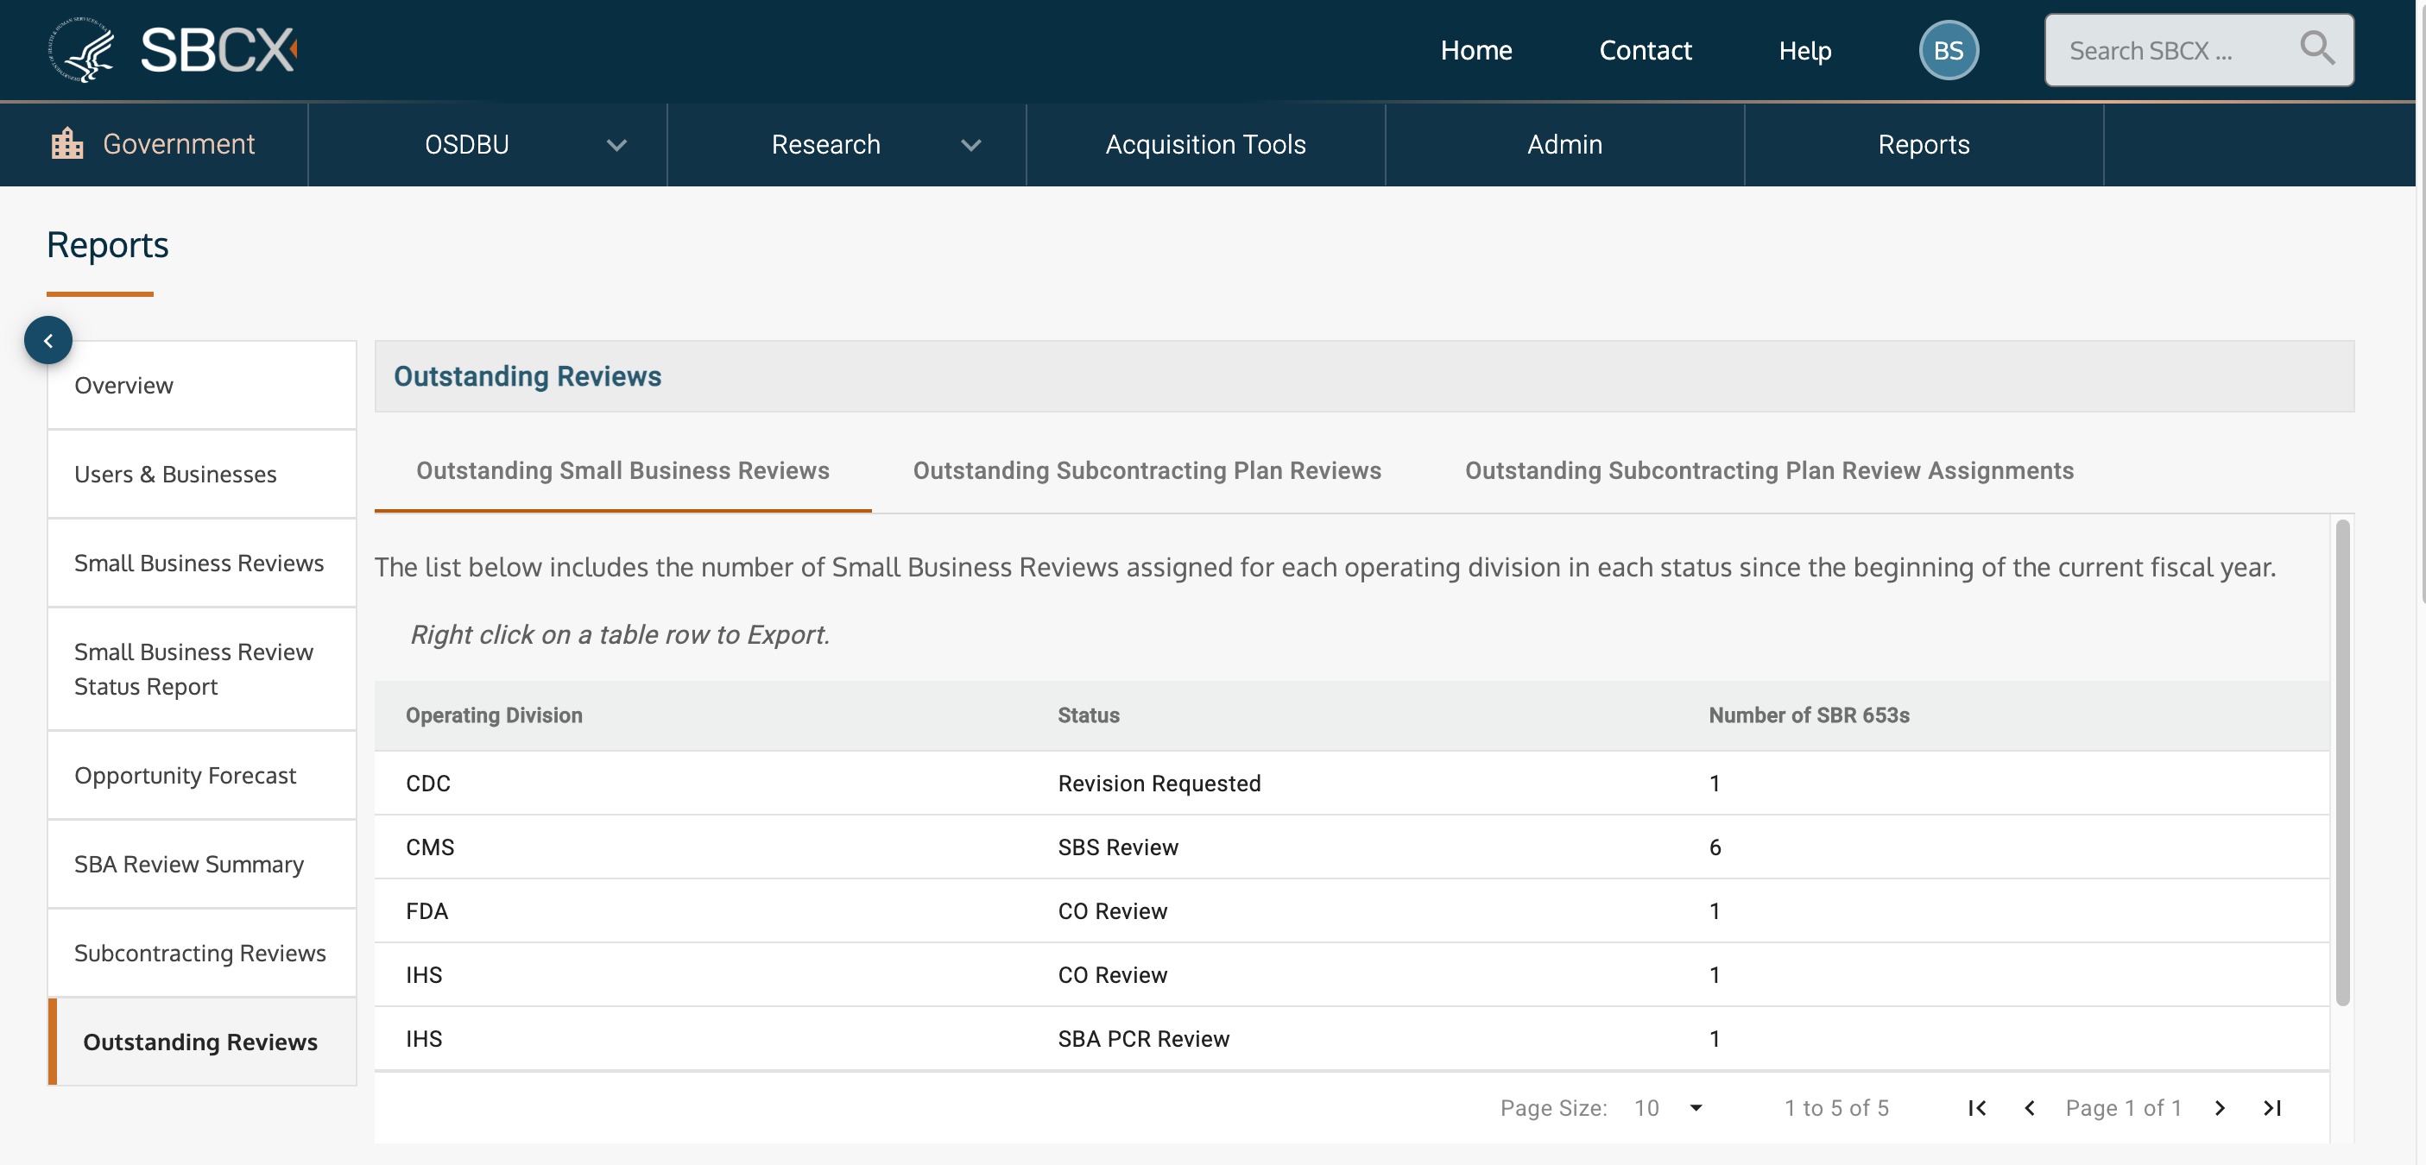
Task: Go to the next table page
Action: (x=2220, y=1107)
